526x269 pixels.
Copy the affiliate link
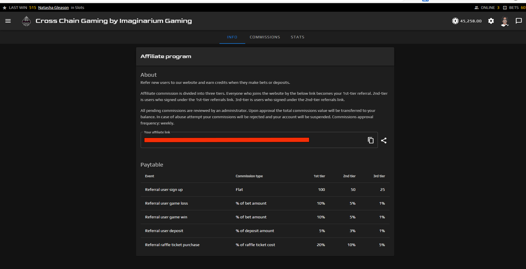370,140
